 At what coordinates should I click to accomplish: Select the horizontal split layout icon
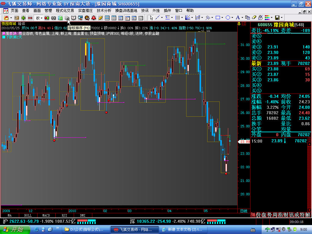point(107,18)
